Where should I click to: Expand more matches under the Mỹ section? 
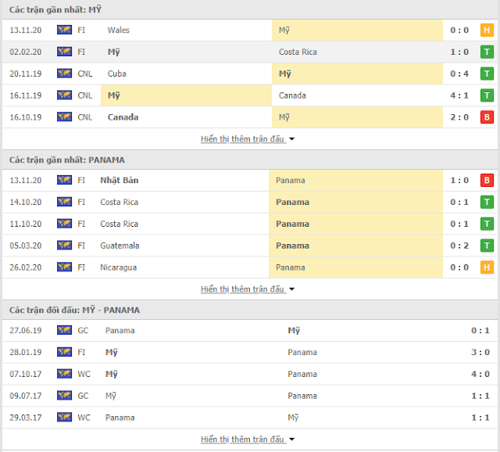(248, 139)
